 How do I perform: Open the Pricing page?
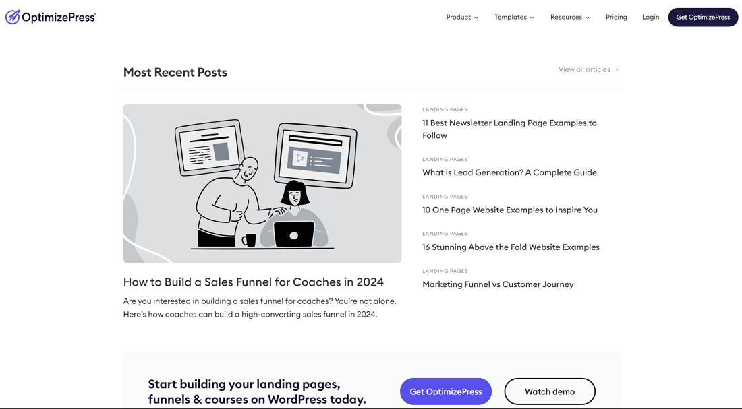pos(616,17)
